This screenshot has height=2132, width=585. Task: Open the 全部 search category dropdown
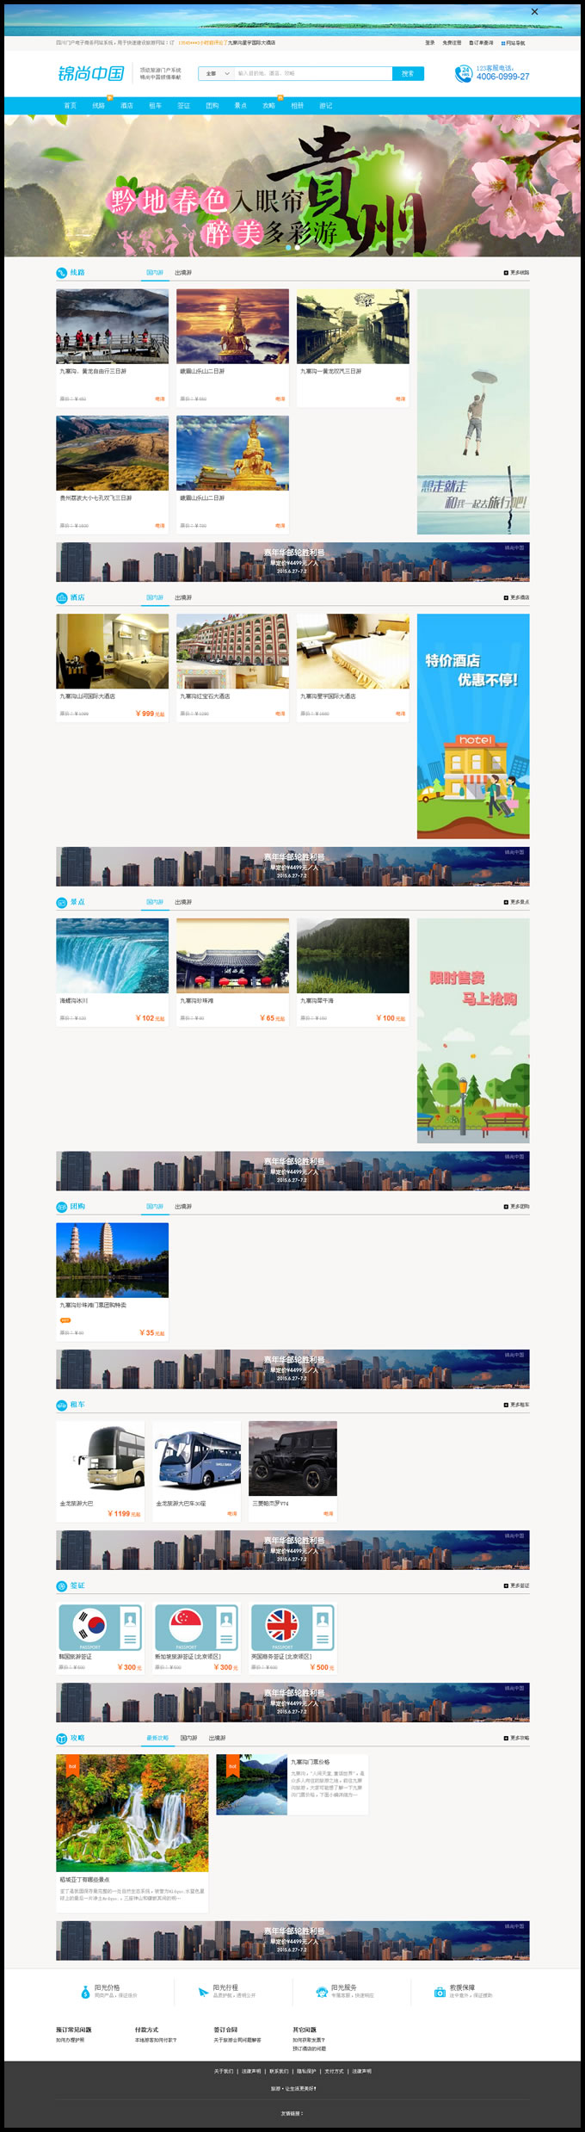[216, 74]
